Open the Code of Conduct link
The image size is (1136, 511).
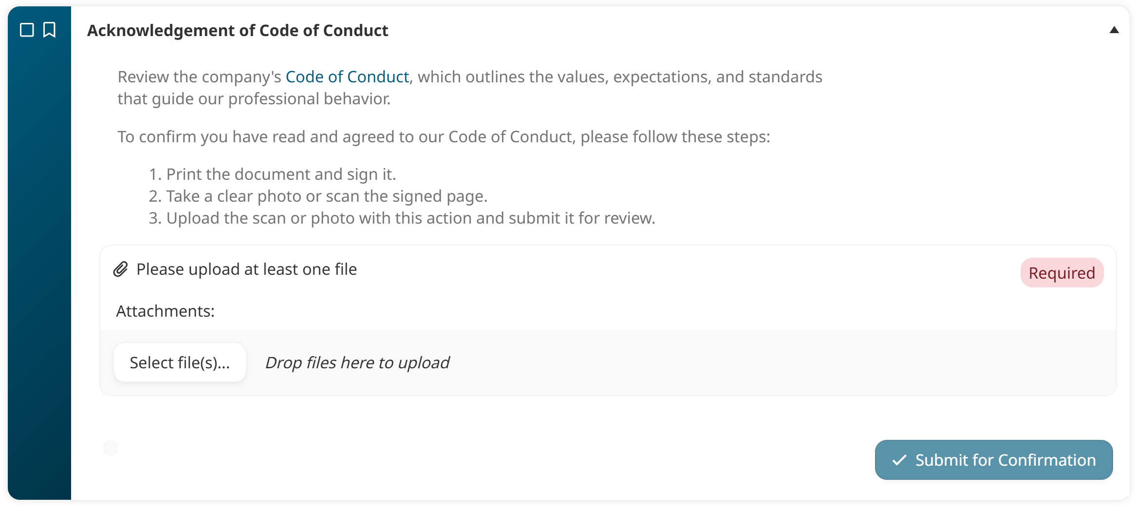coord(347,76)
